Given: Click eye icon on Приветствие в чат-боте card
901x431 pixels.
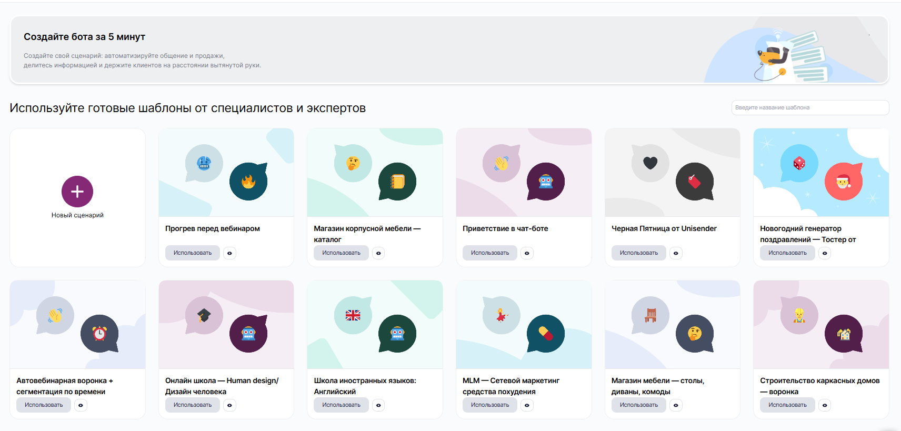Looking at the screenshot, I should coord(527,253).
